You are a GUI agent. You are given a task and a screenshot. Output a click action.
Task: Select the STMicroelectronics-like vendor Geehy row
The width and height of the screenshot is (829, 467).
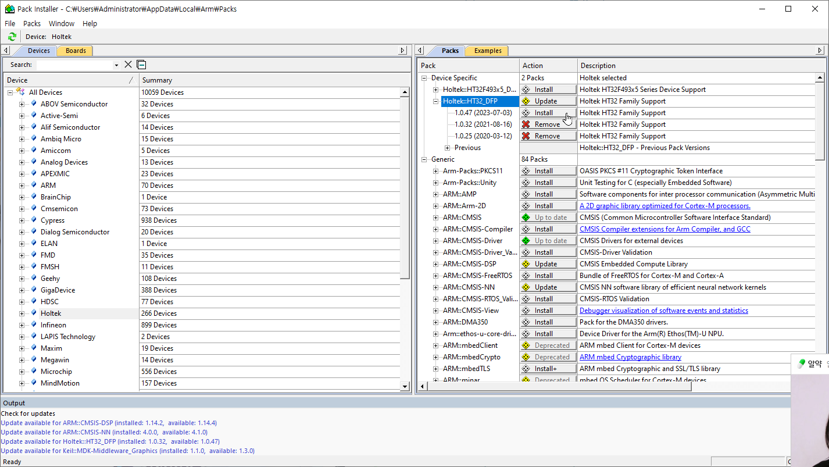point(50,279)
